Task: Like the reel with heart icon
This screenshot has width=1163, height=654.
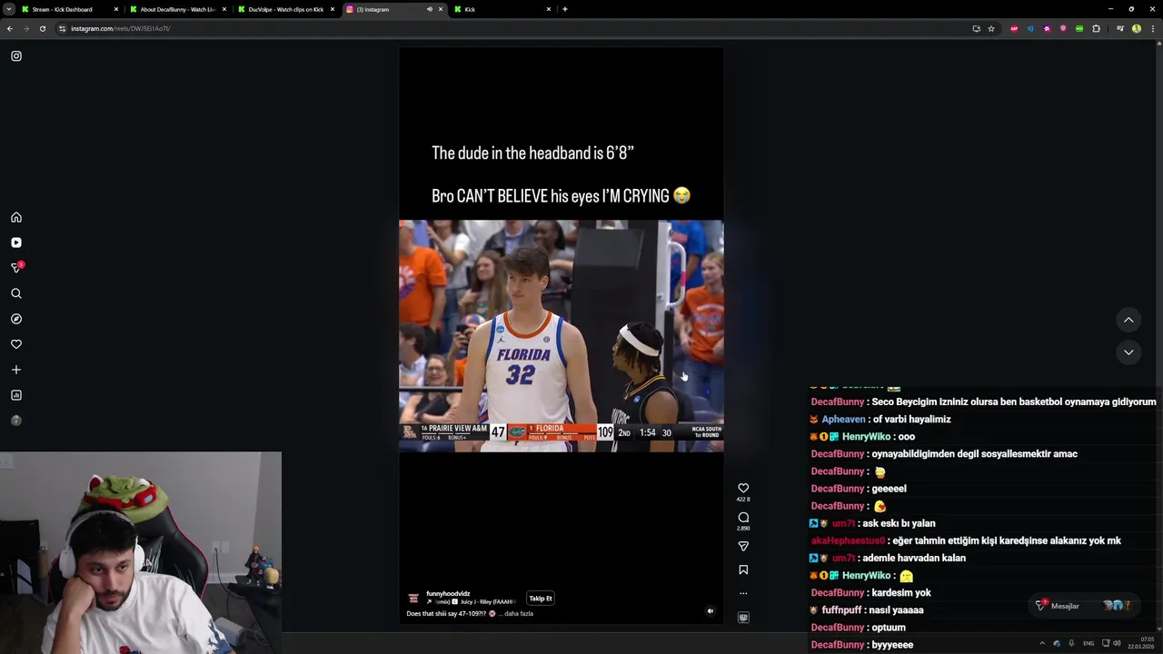Action: coord(743,488)
